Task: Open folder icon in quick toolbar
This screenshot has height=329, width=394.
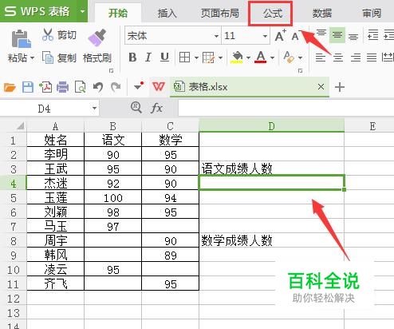Action: tap(10, 87)
